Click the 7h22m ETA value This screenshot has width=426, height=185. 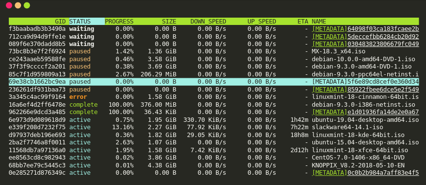[x=299, y=127]
